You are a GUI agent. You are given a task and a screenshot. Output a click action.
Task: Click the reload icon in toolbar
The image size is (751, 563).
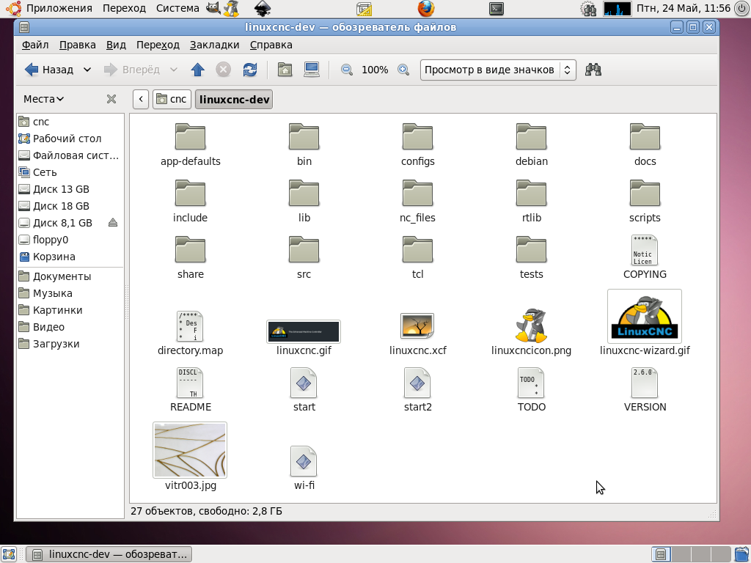(x=249, y=70)
